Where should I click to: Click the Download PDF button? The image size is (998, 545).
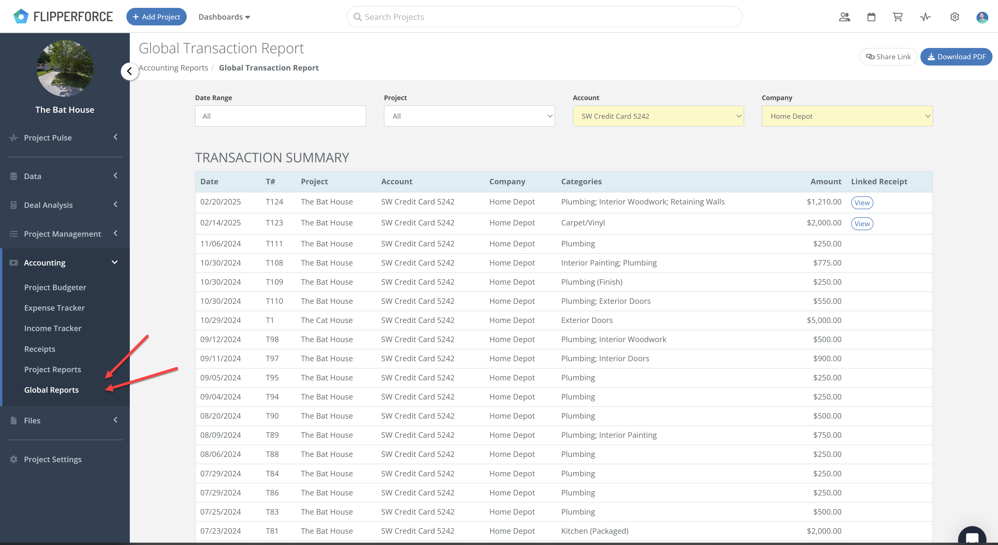pyautogui.click(x=956, y=57)
